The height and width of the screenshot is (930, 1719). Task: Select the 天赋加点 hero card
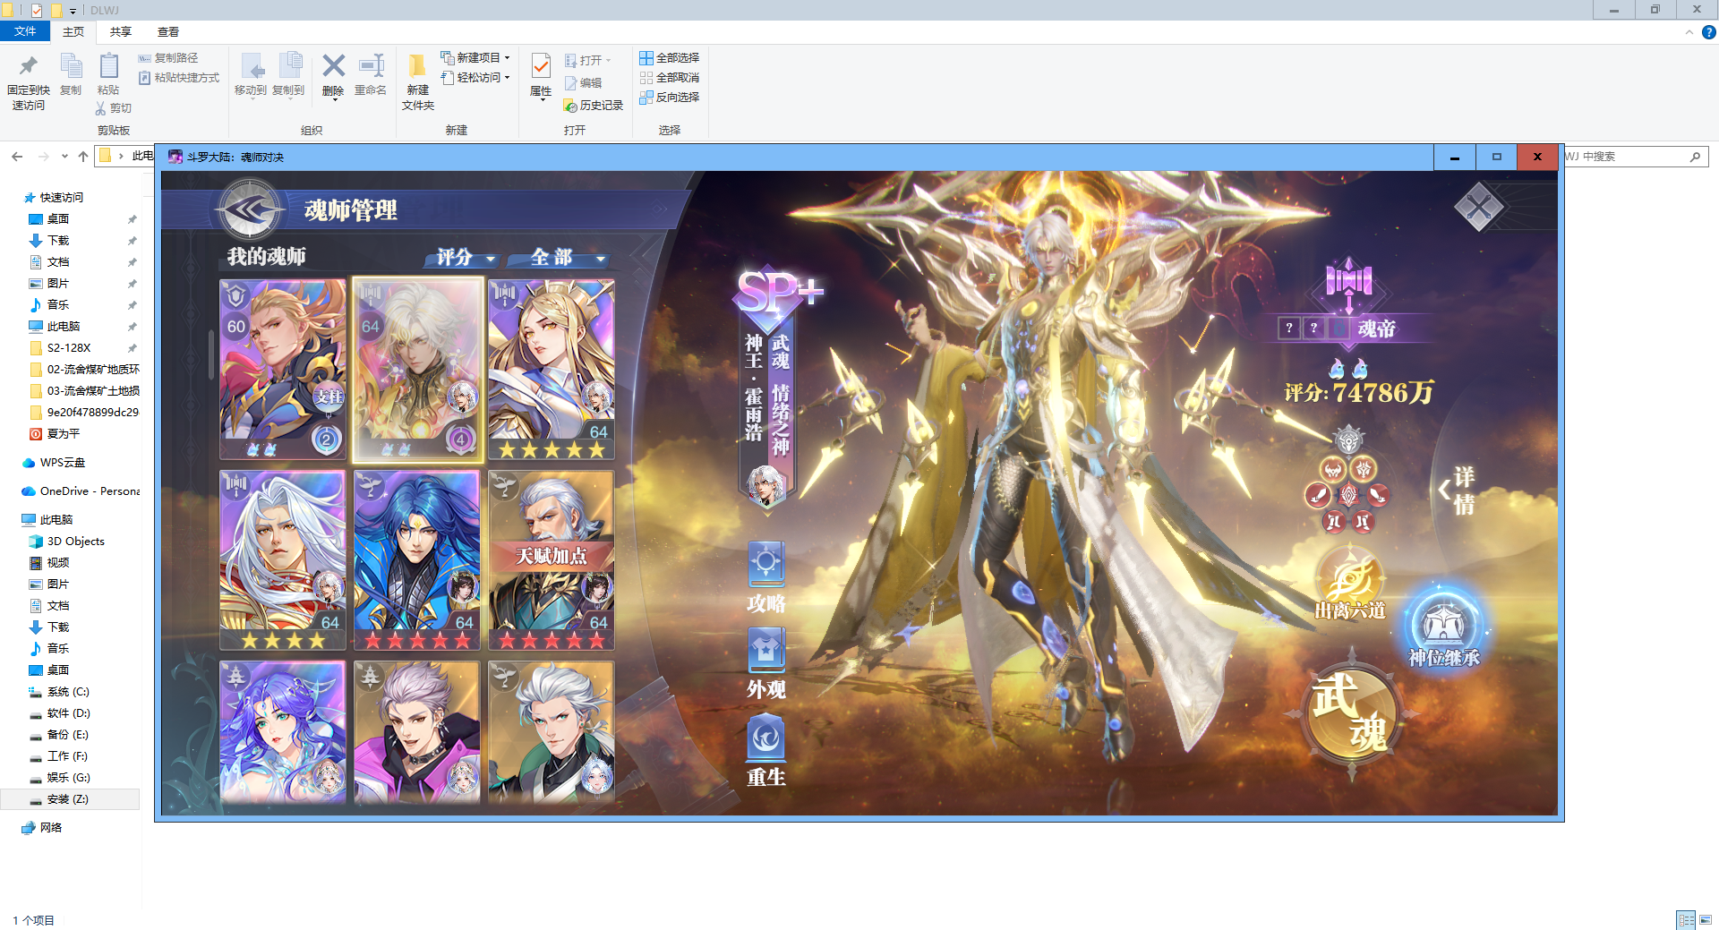click(551, 559)
